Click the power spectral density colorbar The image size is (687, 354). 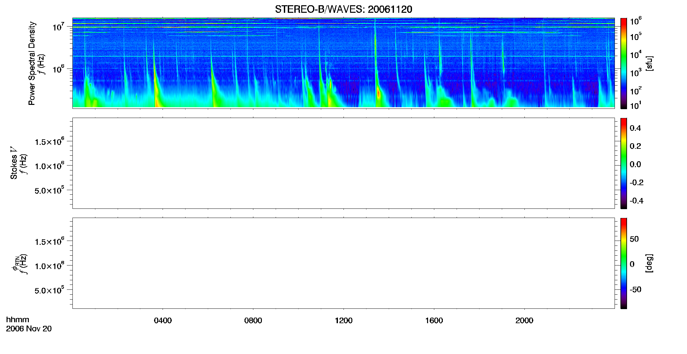[x=624, y=63]
